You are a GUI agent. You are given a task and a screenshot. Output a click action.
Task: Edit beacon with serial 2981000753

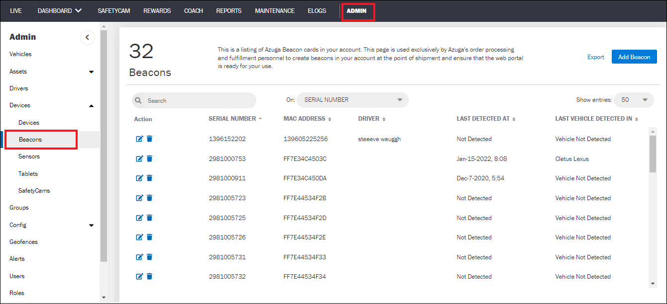[139, 159]
